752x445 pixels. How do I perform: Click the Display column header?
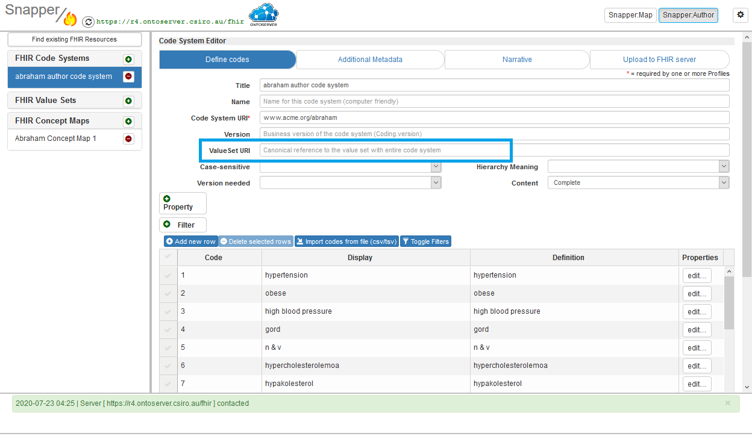click(366, 258)
